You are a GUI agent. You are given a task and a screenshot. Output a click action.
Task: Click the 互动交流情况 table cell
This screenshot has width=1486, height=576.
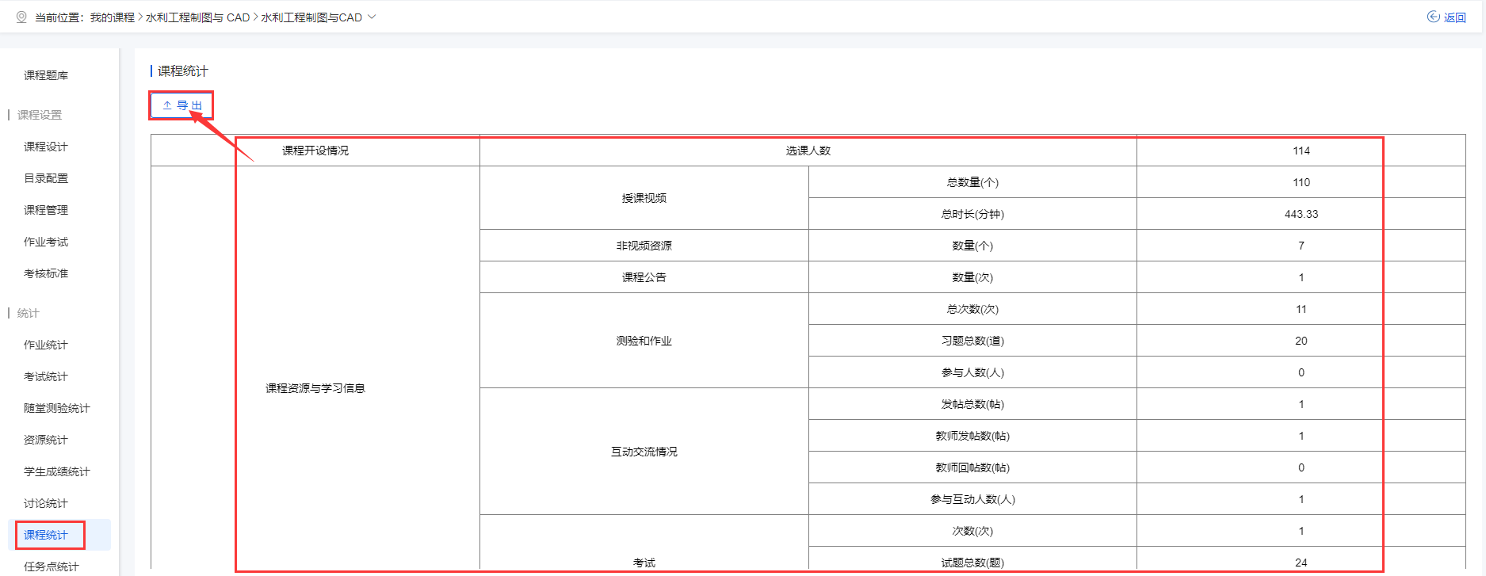[x=644, y=452]
